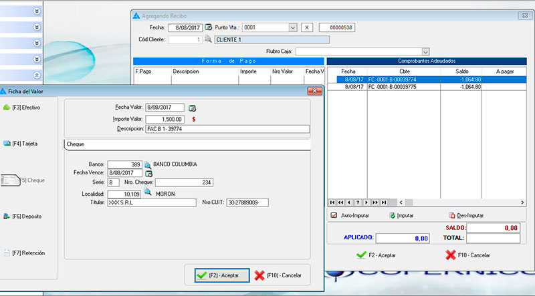Toggle the Auto-Imputar checkbox
This screenshot has height=296, width=535.
click(x=334, y=216)
